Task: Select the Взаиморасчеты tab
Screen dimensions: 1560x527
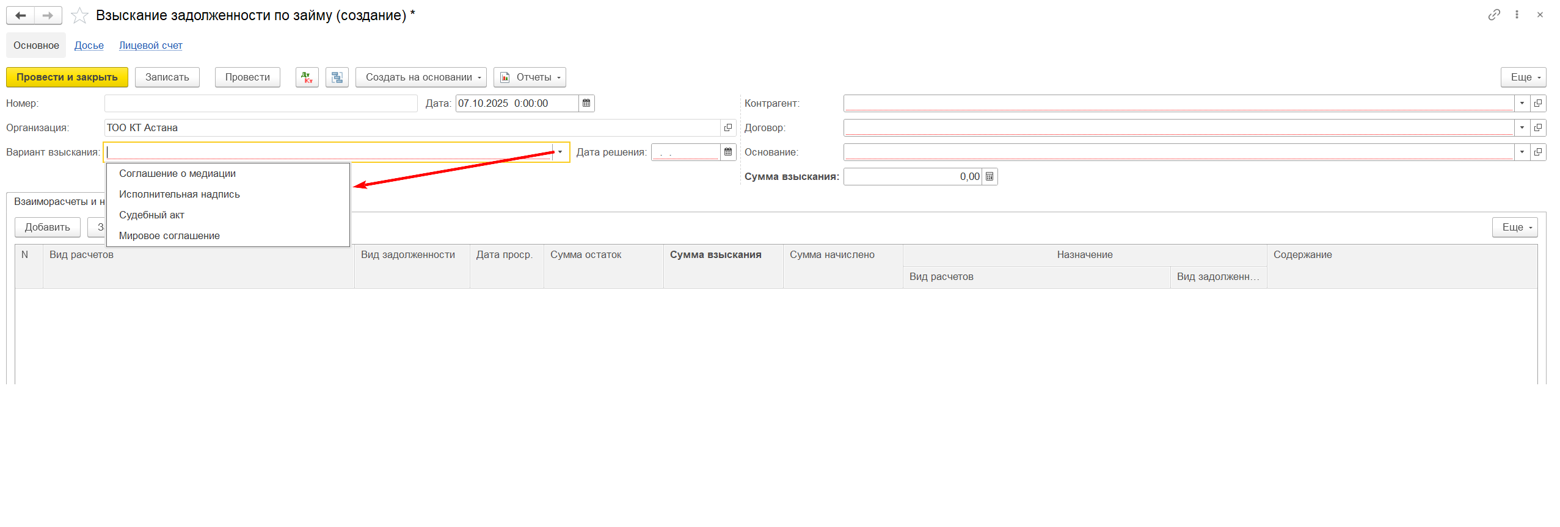Action: (57, 202)
